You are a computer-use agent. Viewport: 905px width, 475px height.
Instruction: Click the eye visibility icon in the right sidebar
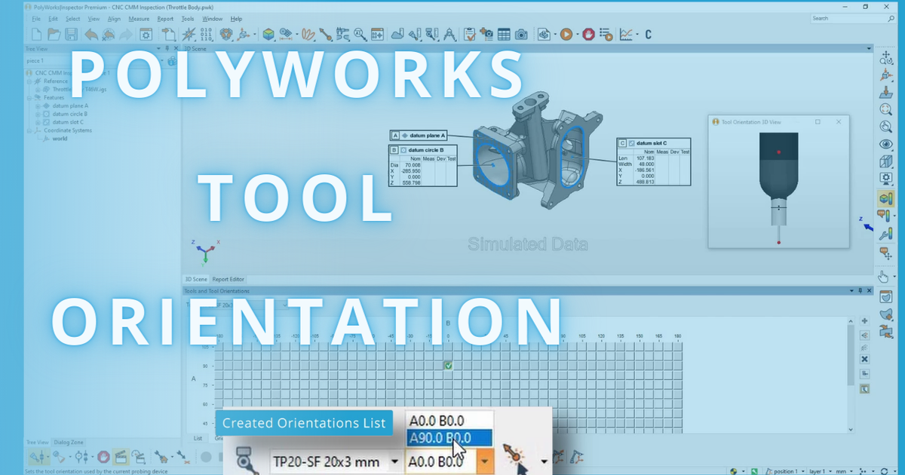[x=886, y=143]
